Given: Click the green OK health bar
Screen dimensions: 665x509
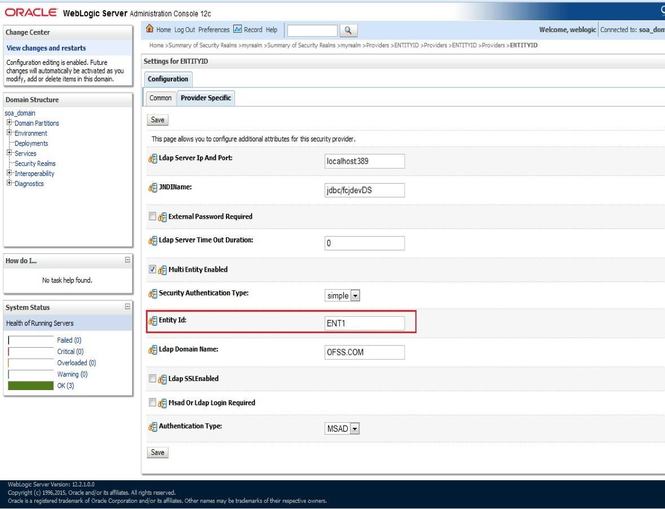Looking at the screenshot, I should click(x=30, y=386).
